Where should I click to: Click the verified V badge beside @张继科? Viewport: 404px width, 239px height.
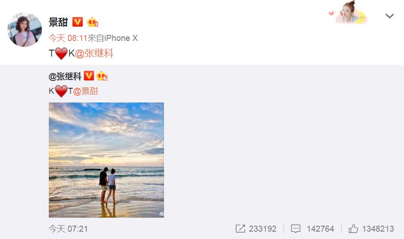[x=89, y=76]
